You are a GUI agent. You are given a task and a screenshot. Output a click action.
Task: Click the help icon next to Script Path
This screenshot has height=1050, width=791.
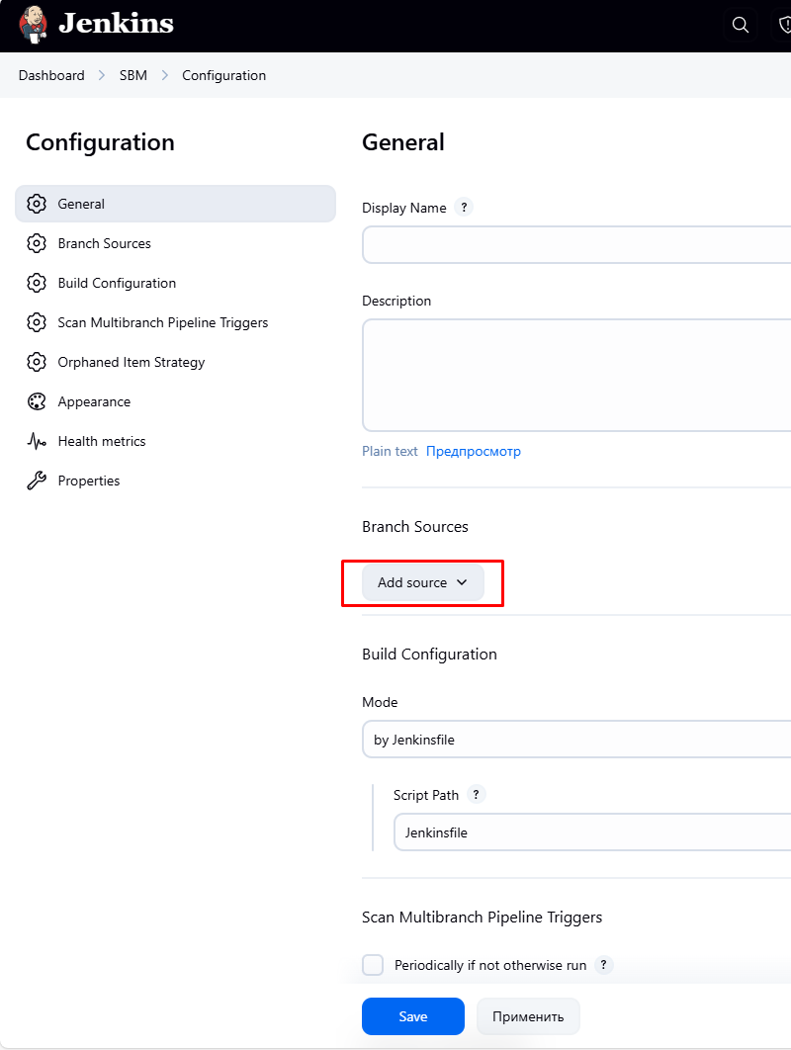(x=477, y=795)
